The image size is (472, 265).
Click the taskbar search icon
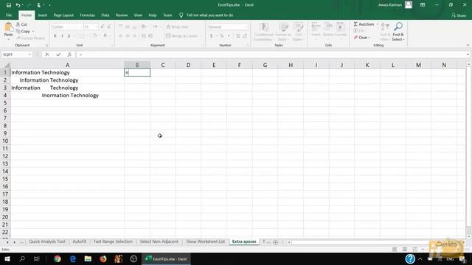[x=22, y=258]
